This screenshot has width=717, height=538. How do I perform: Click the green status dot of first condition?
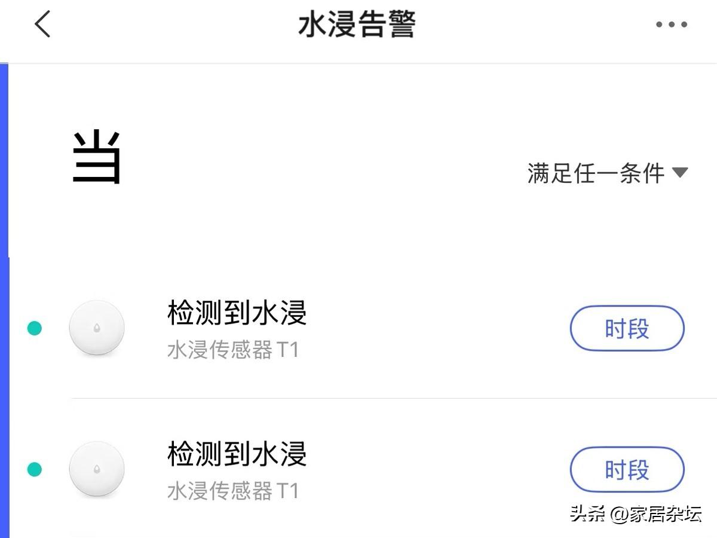[35, 328]
